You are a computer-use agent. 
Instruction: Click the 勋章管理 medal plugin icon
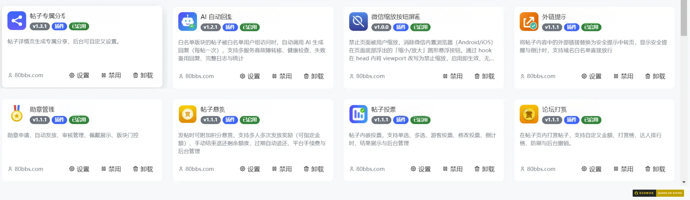[17, 114]
